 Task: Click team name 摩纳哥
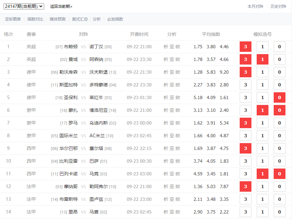click(71, 186)
